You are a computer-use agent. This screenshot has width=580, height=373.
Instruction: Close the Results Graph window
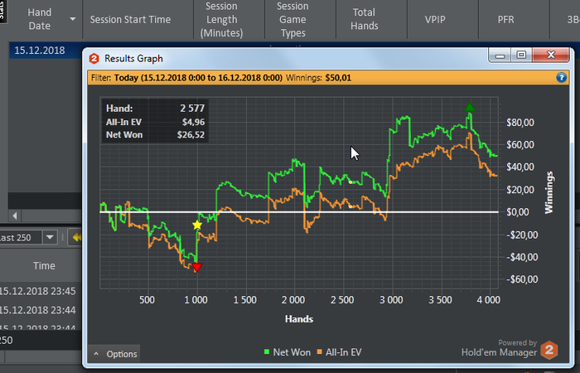(551, 56)
